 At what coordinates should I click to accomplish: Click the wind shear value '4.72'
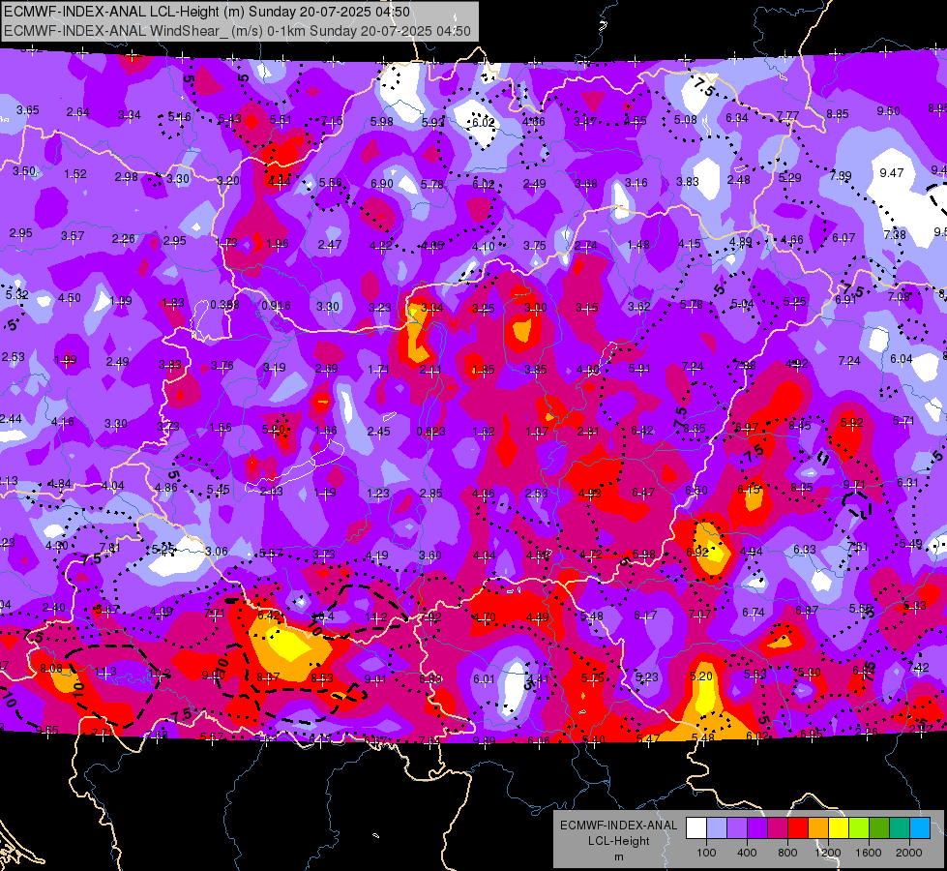[x=591, y=555]
